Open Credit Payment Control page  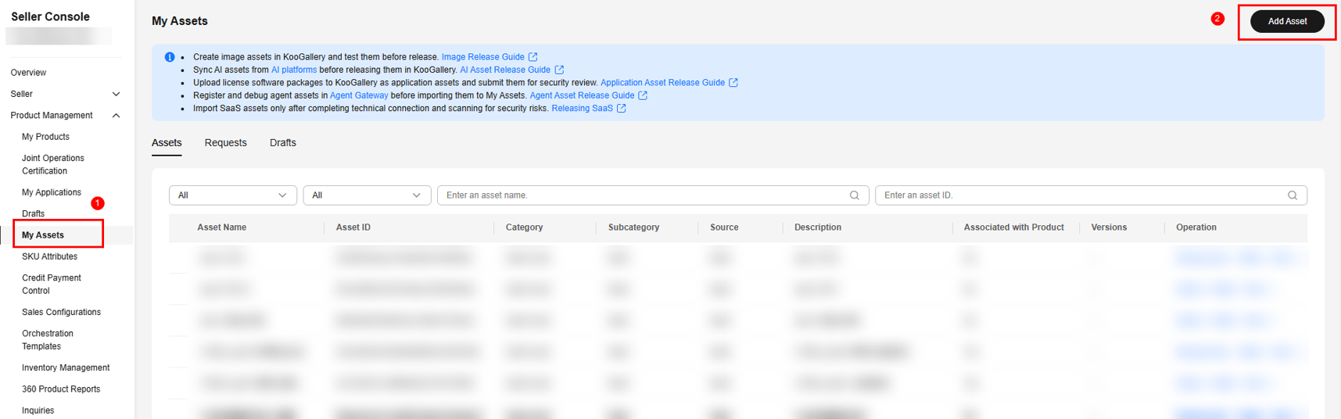point(52,284)
